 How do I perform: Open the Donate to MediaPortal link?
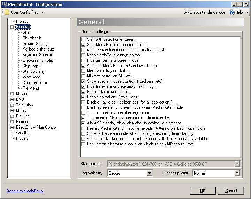coord(25,191)
